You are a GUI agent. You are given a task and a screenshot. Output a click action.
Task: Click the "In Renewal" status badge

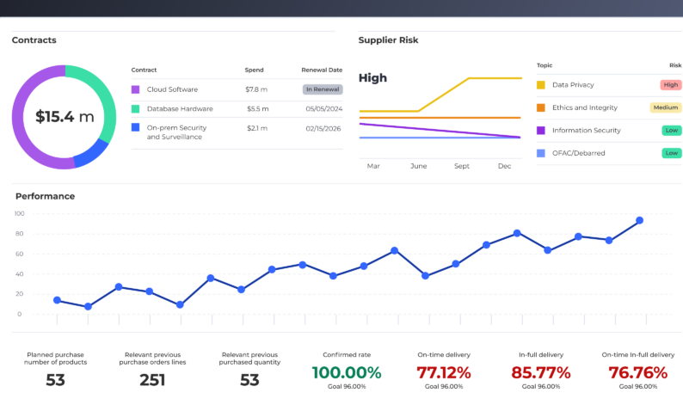[x=323, y=89]
